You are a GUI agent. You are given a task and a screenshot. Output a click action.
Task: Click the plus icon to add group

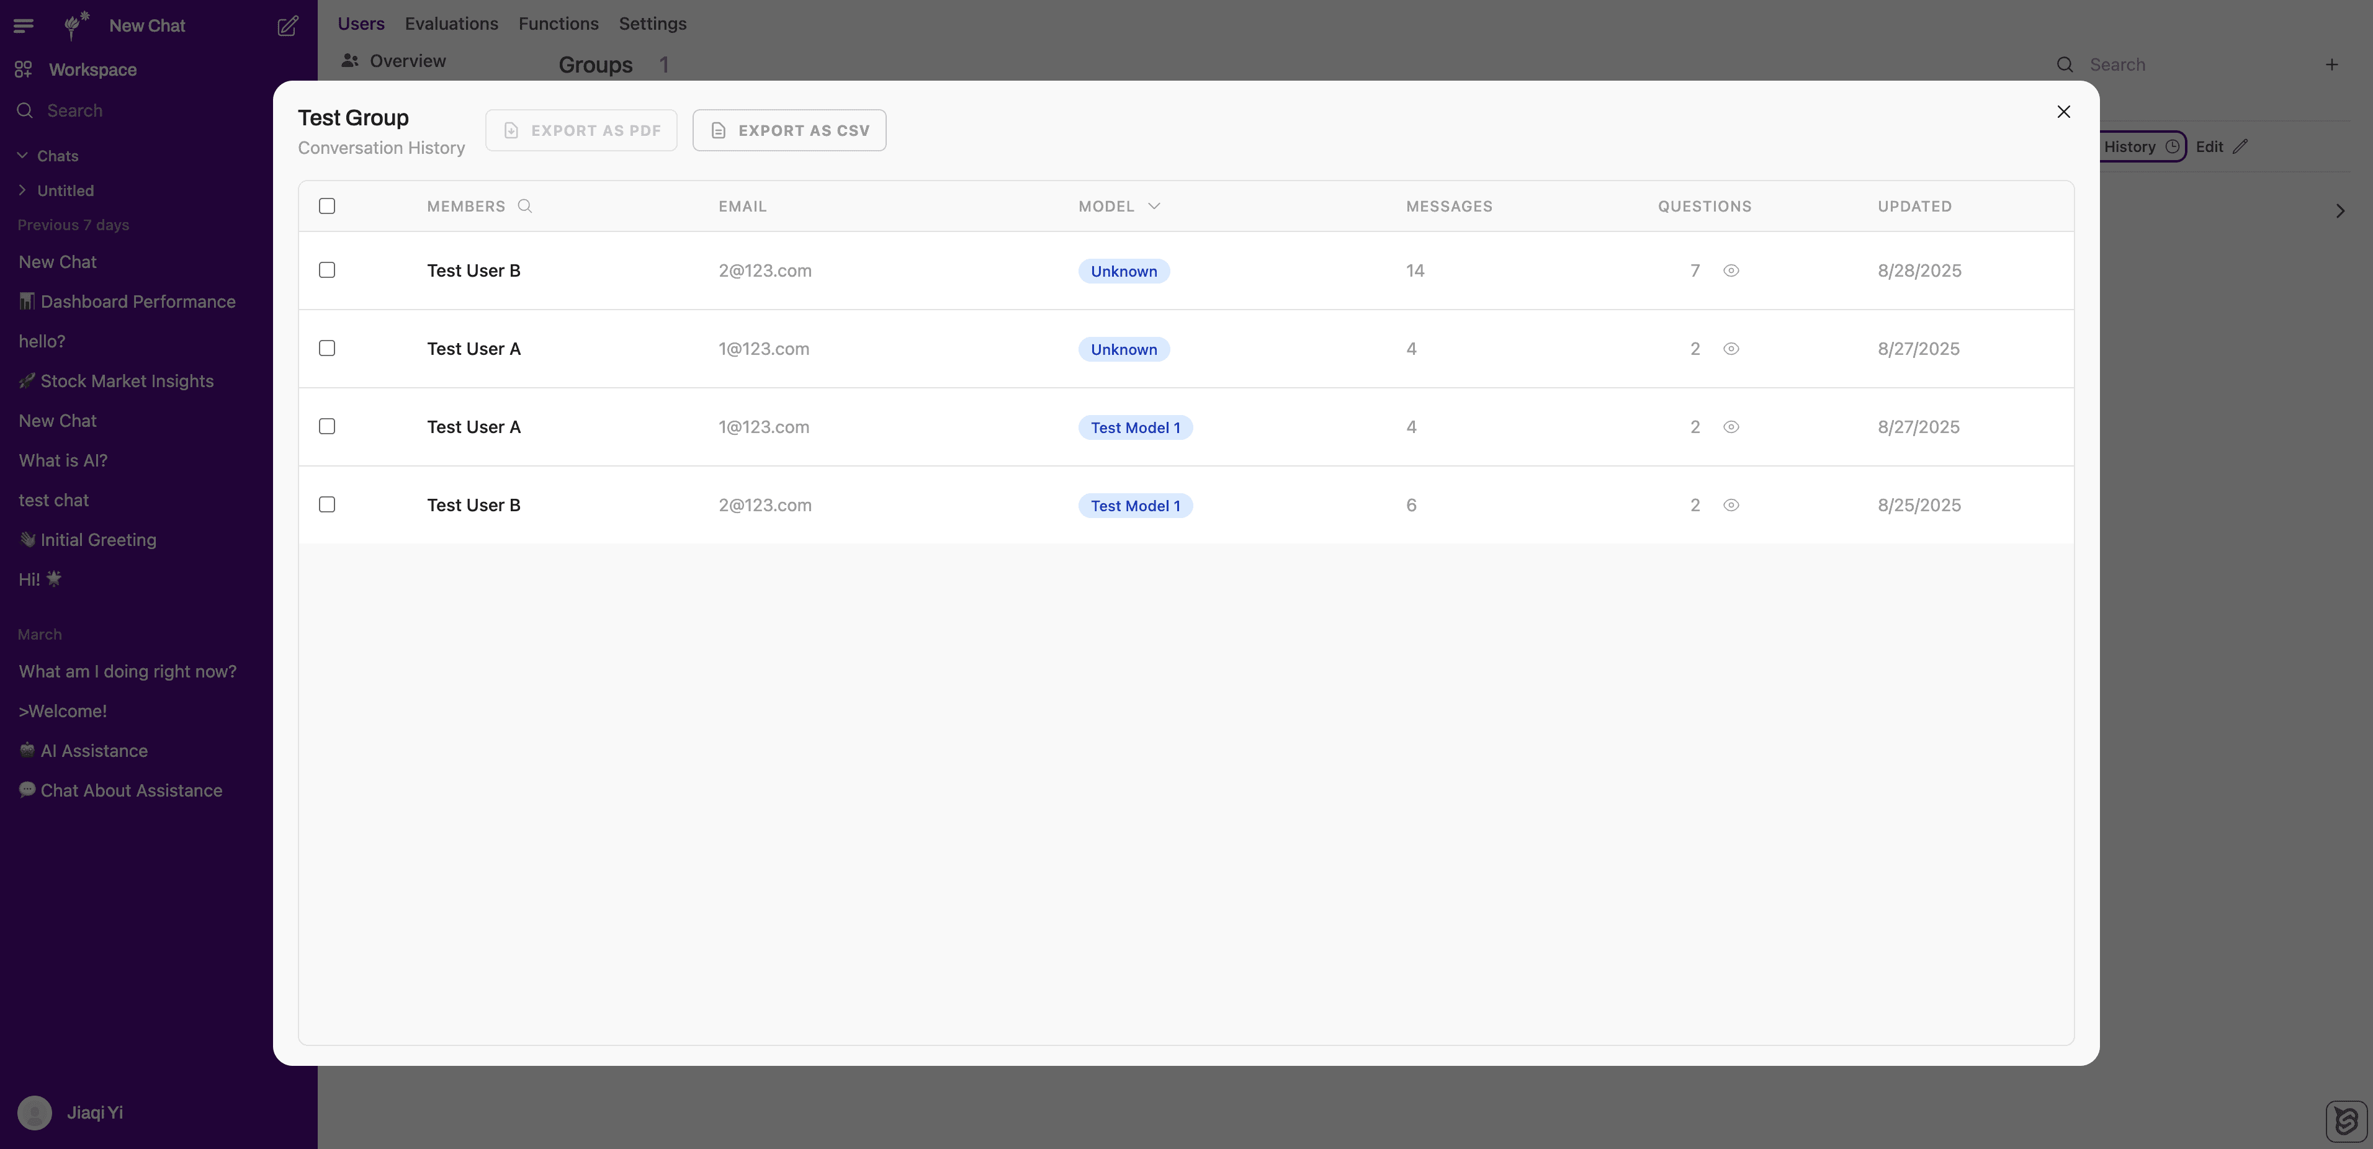point(2331,65)
